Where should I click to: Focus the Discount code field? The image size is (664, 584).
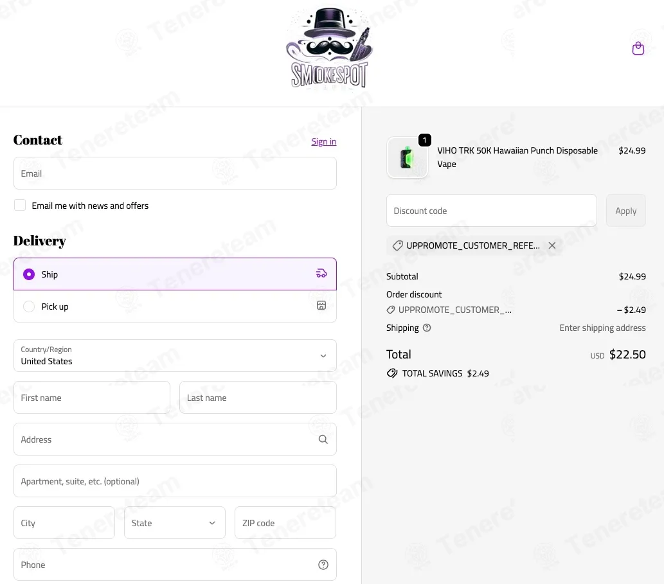point(491,211)
